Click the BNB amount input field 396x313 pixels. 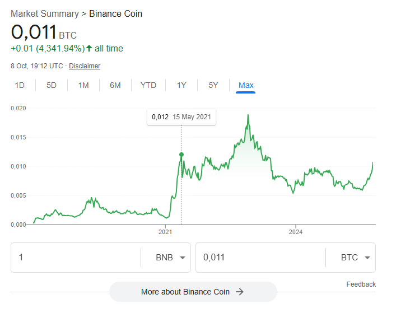coord(76,258)
